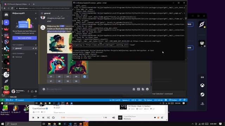Click the Midjourney re-roll refresh button
This screenshot has width=225, height=126.
click(84, 77)
